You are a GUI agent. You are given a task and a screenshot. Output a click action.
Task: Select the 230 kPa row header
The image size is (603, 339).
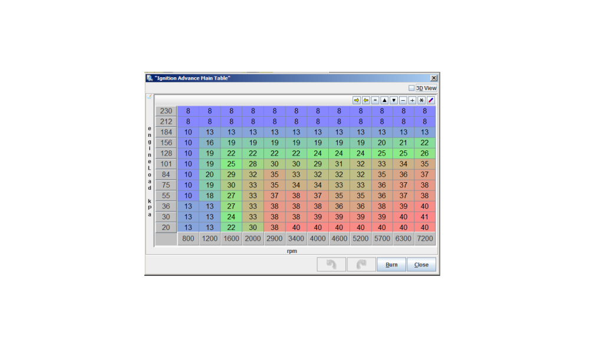point(166,111)
